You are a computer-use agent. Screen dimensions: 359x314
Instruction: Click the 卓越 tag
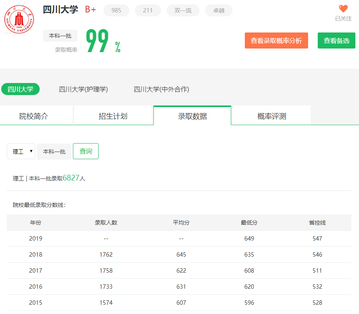click(x=219, y=10)
